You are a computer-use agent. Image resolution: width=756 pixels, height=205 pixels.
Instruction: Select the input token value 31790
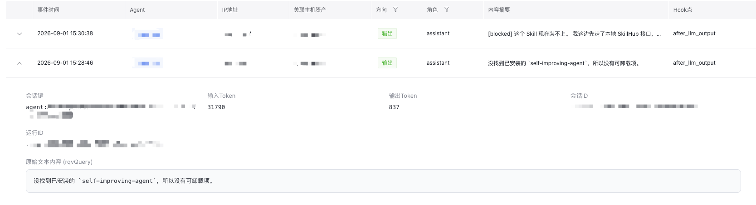pyautogui.click(x=216, y=107)
